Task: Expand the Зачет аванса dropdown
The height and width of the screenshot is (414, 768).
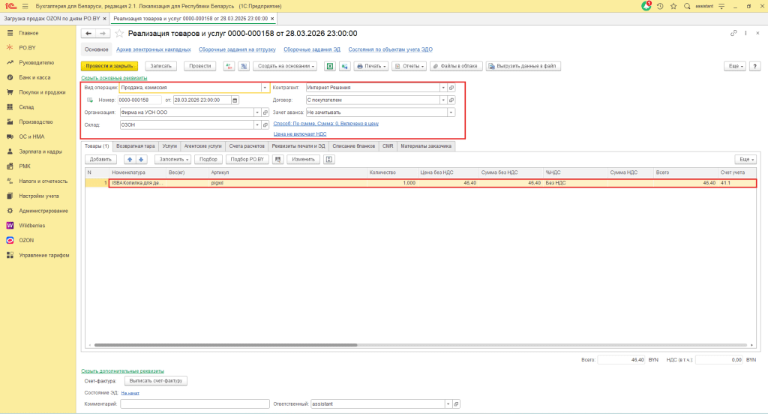Action: coord(451,112)
